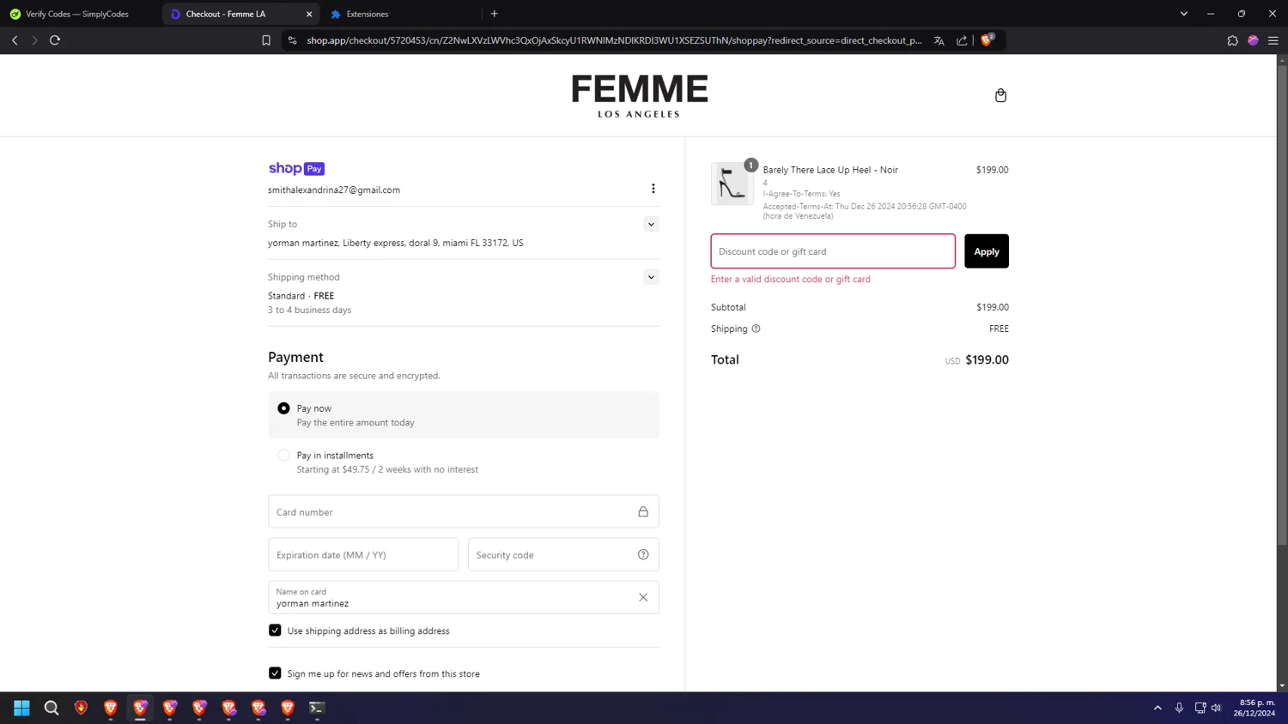This screenshot has width=1288, height=724.
Task: Click the card number lock icon
Action: tap(643, 512)
